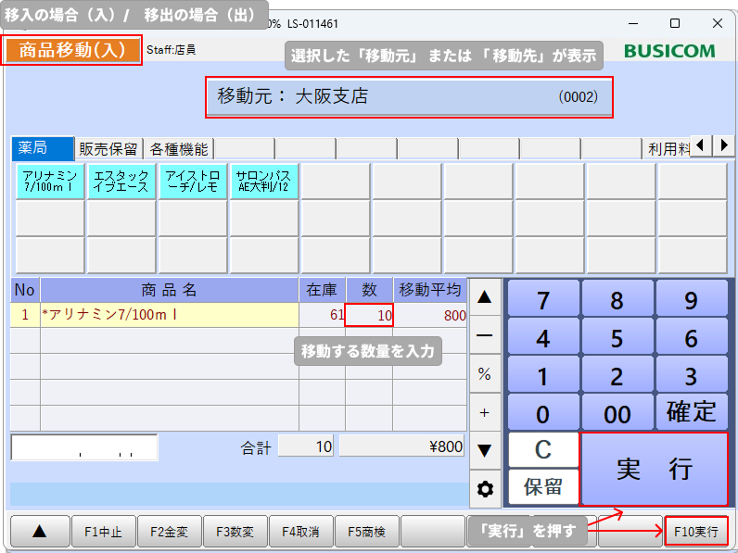The width and height of the screenshot is (738, 553).
Task: Switch to the 販売保留 tab
Action: [108, 148]
